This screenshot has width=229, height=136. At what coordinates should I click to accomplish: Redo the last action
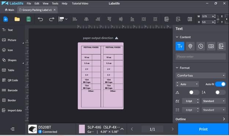[51, 19]
